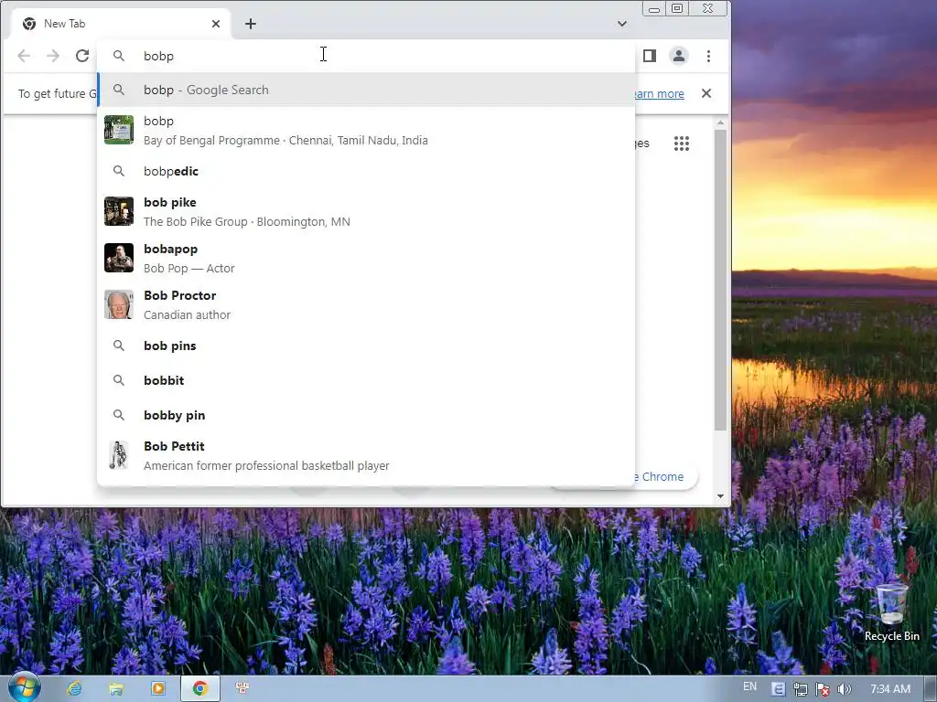This screenshot has height=702, width=937.
Task: Click the omnibox magnifier icon
Action: click(119, 56)
